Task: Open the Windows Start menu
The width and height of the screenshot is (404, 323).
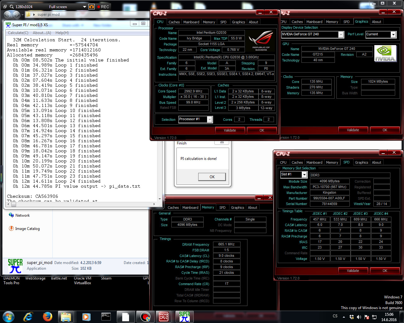Action: tap(8, 316)
